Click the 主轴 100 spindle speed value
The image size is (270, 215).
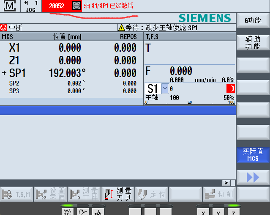175,98
